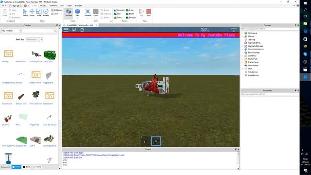Click the Group button in Edit section
Viewport: 311px width, 175px height.
tap(105, 10)
